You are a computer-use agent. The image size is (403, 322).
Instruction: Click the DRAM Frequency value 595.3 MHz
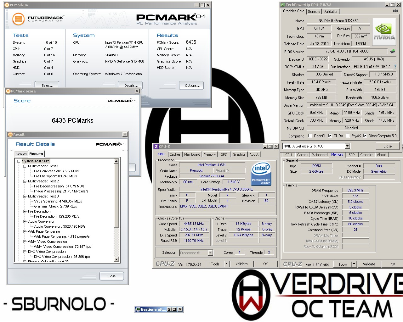355,191
